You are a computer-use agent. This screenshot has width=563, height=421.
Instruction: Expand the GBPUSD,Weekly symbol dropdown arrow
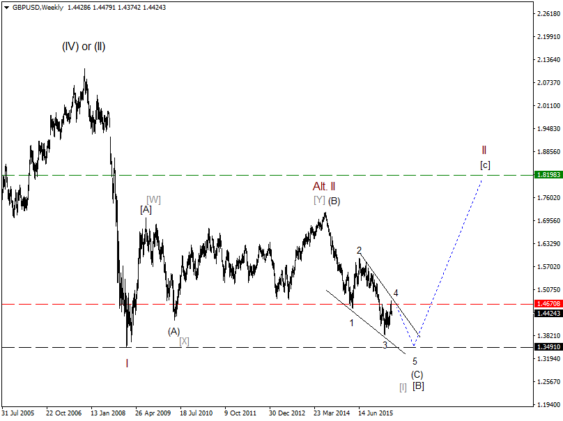point(7,7)
